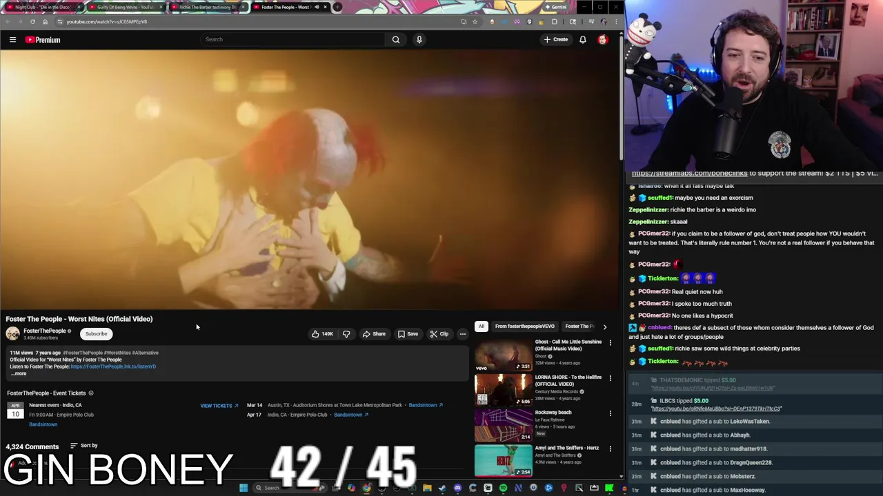Share the Worst Nites video
Image resolution: width=883 pixels, height=496 pixels.
click(375, 334)
